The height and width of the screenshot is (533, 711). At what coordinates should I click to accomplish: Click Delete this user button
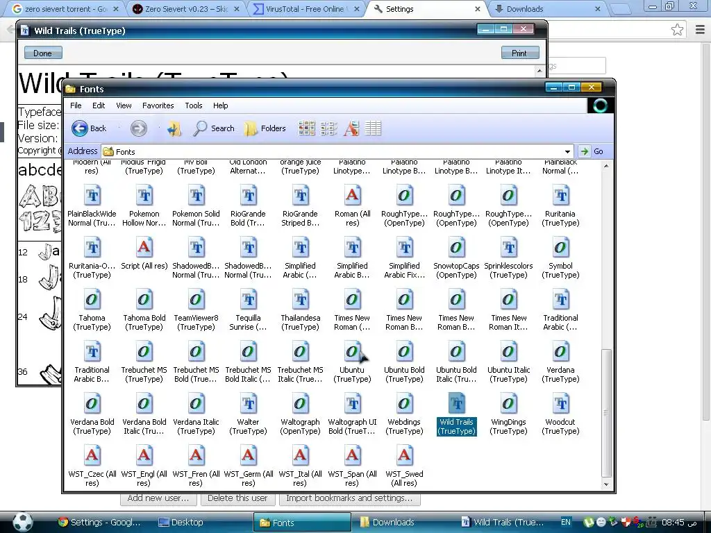pyautogui.click(x=237, y=498)
